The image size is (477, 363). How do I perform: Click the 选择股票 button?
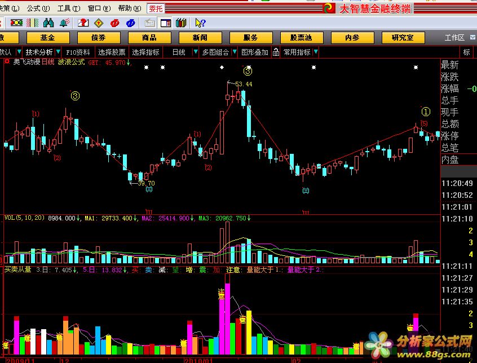(x=112, y=52)
